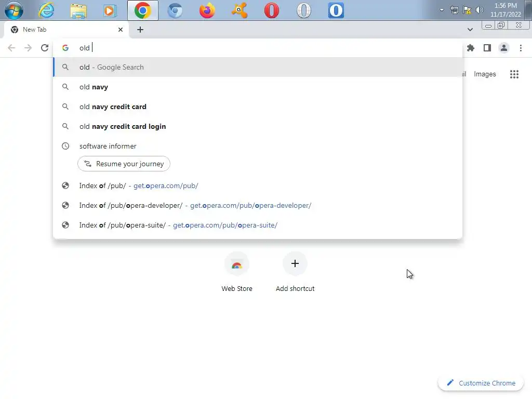Select 'software informer' history suggestion
532x399 pixels.
coord(258,146)
